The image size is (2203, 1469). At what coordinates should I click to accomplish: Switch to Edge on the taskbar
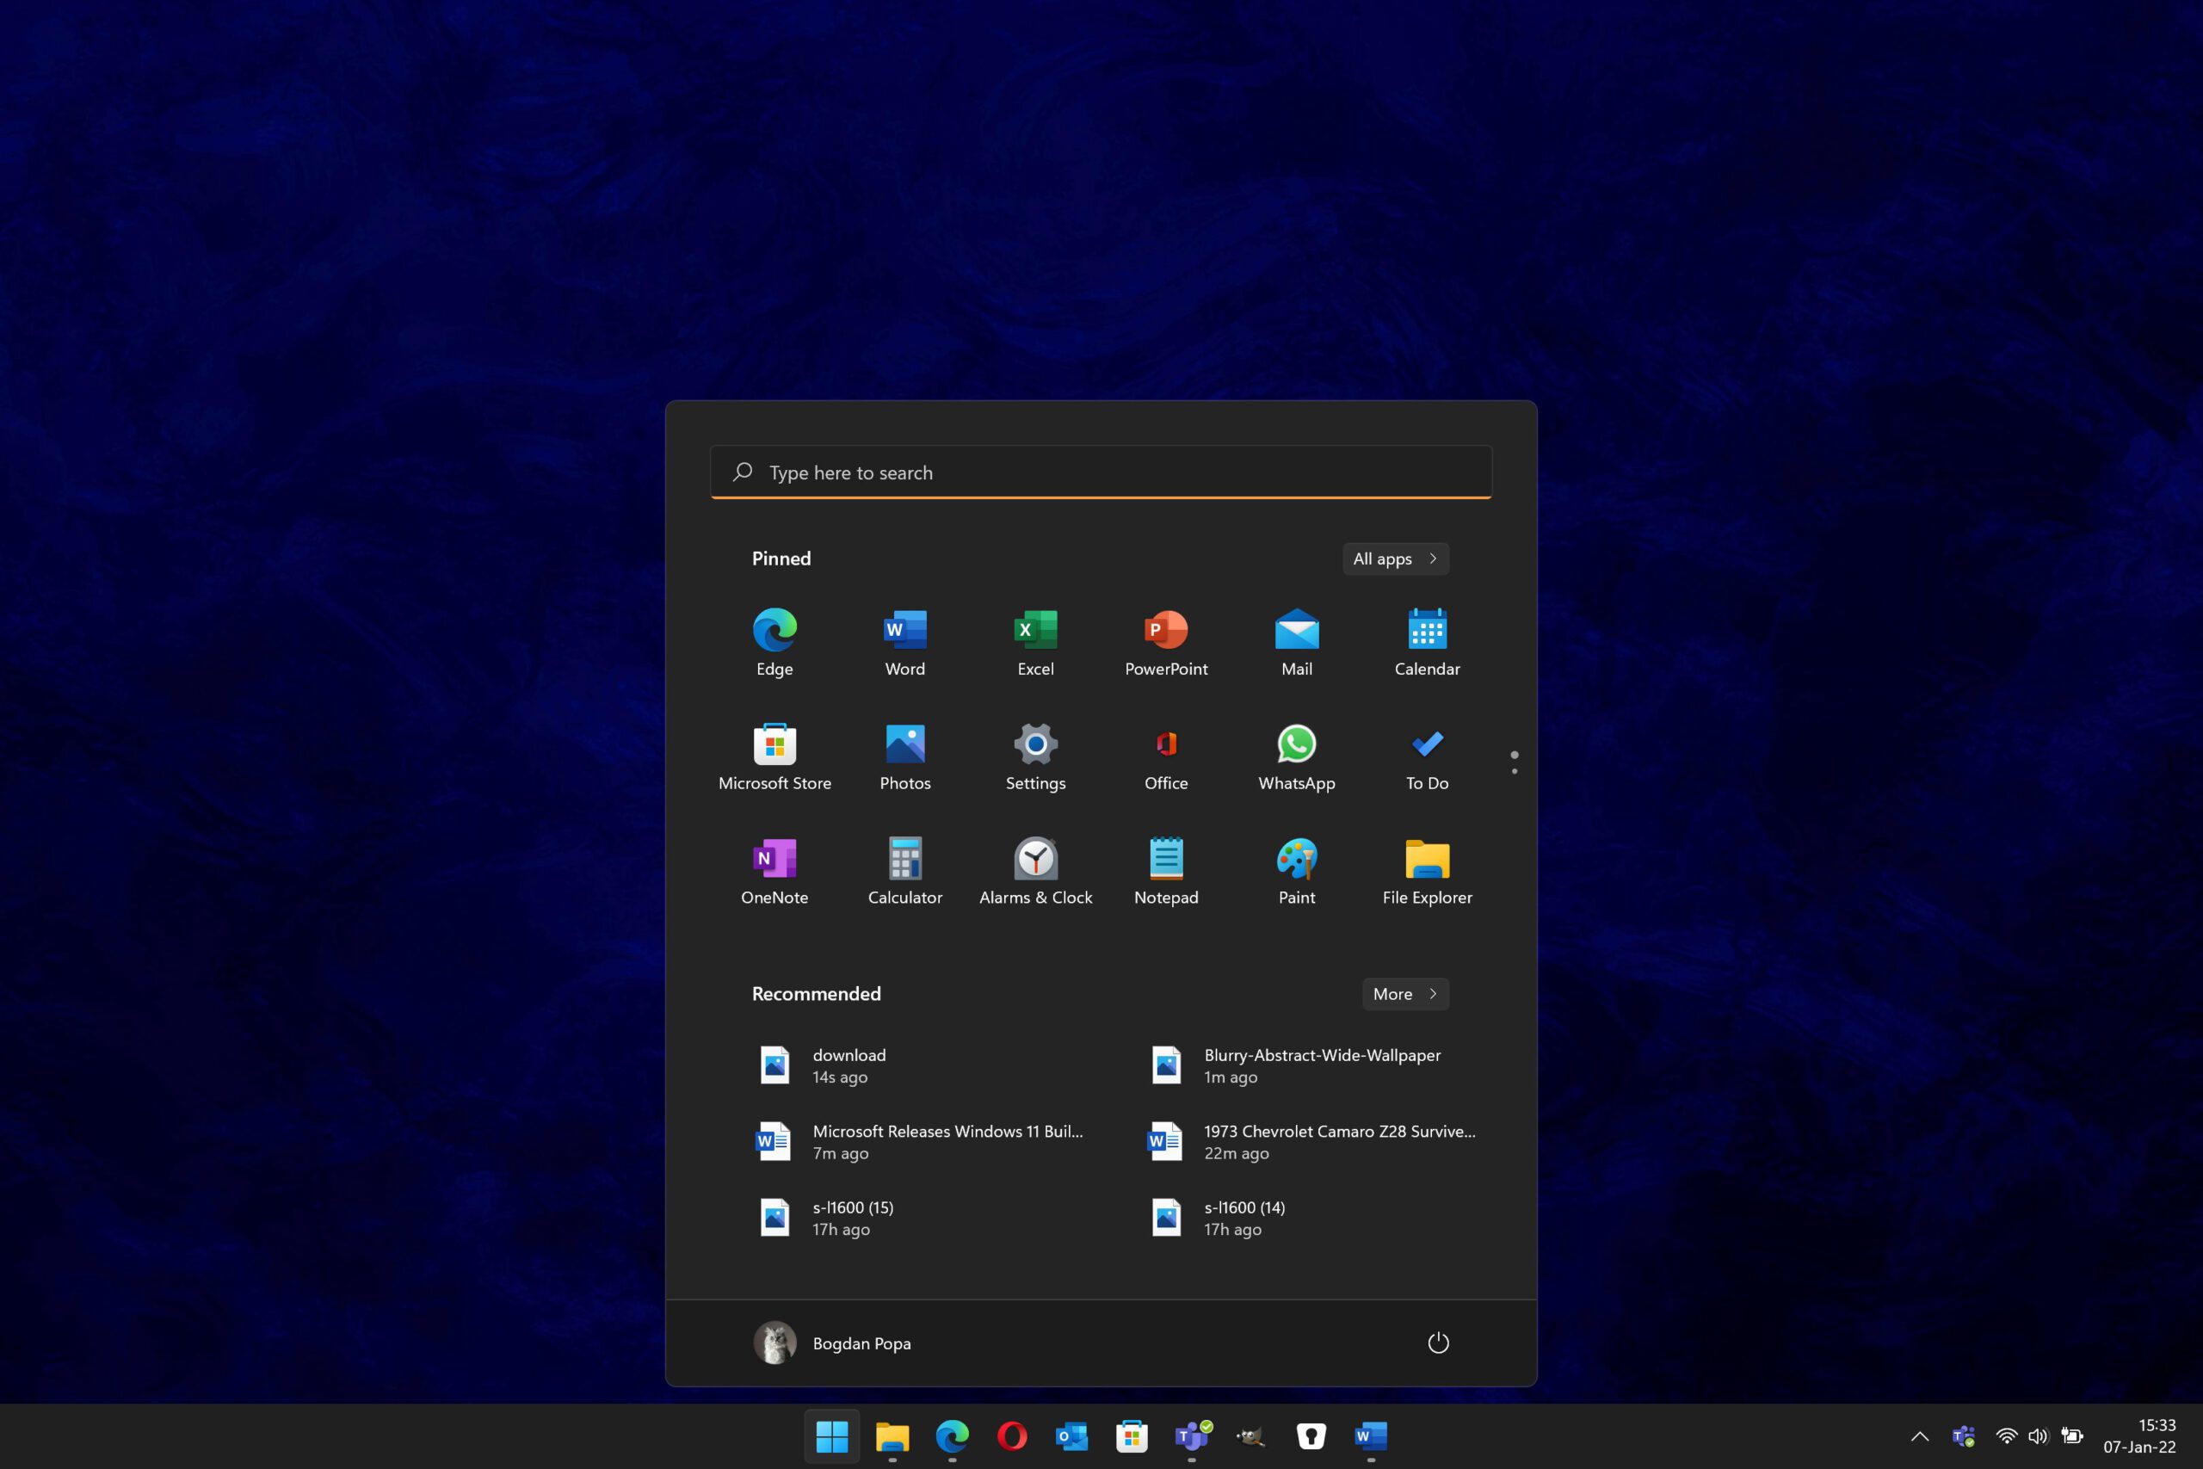click(x=952, y=1435)
